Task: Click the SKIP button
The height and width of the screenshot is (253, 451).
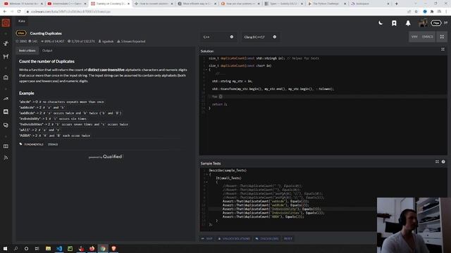Action: (206, 239)
